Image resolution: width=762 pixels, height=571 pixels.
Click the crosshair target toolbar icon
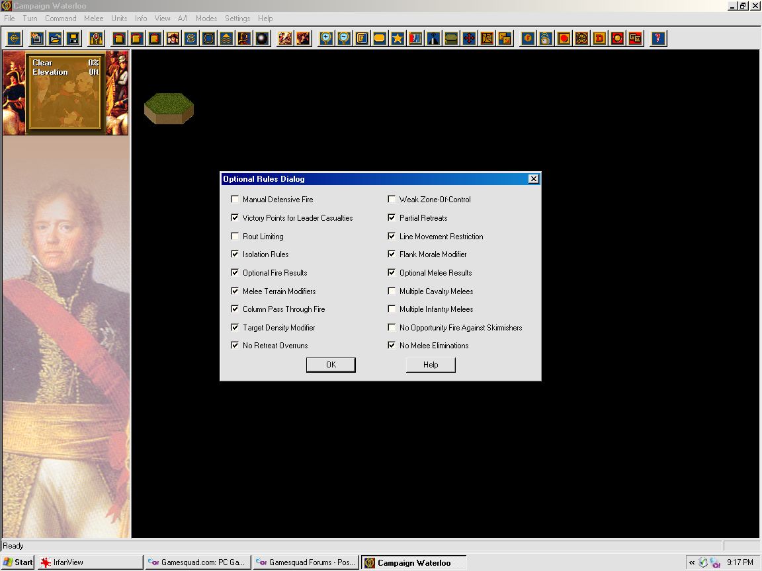(14, 38)
